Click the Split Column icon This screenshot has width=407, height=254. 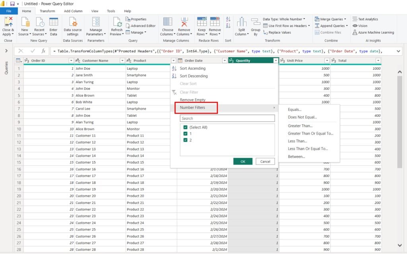pyautogui.click(x=242, y=22)
